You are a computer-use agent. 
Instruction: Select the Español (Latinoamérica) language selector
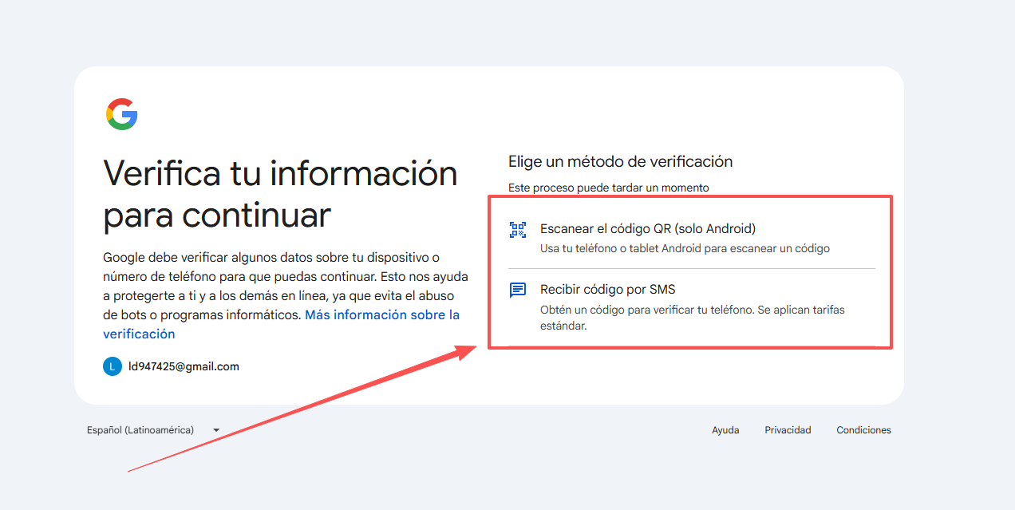tap(140, 430)
